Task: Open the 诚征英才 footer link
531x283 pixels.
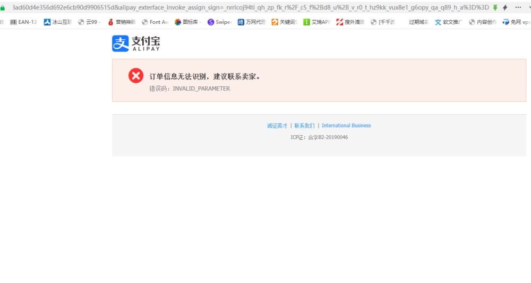Action: tap(277, 126)
